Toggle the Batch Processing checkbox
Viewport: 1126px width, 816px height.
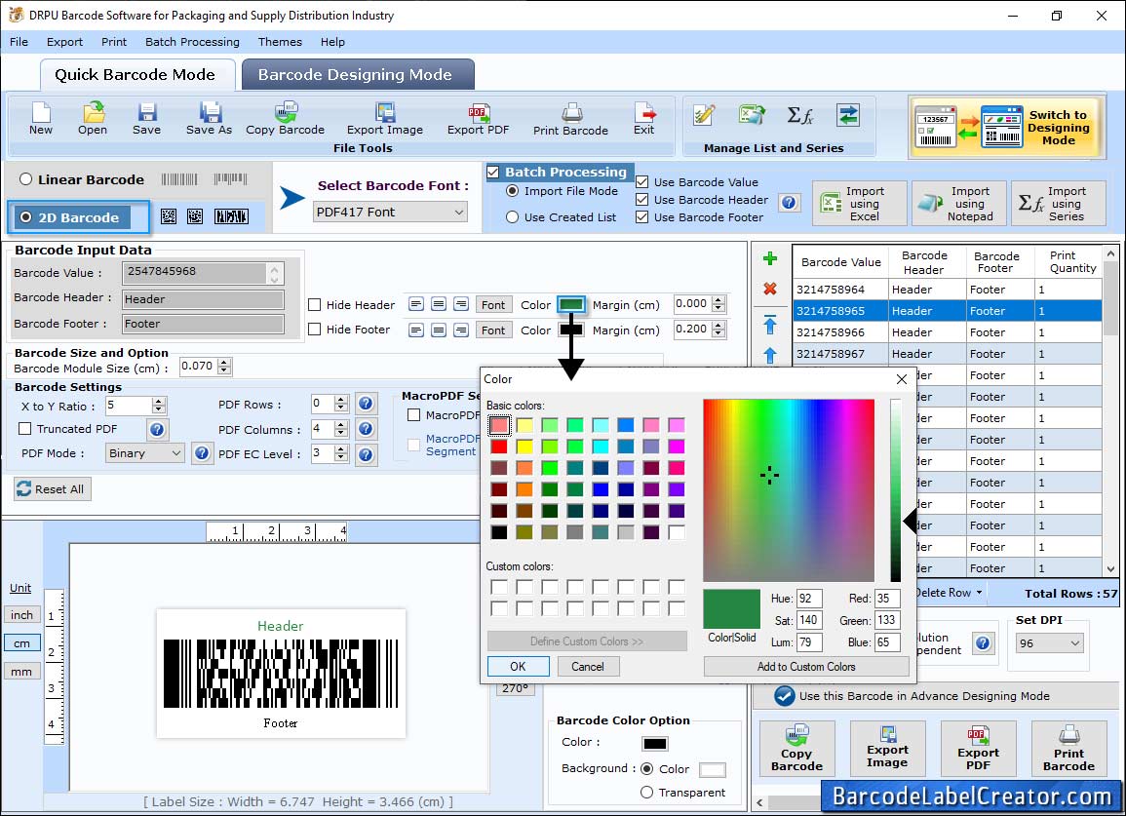[x=493, y=172]
